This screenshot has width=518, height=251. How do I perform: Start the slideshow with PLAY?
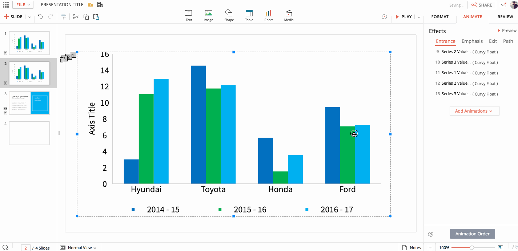[x=404, y=17]
